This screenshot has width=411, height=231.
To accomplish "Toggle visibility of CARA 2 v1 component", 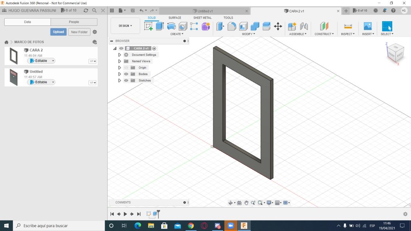I will pyautogui.click(x=121, y=48).
